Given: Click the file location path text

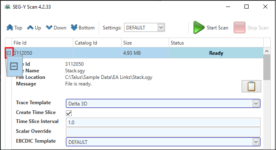Looking at the screenshot, I should pos(109,77).
